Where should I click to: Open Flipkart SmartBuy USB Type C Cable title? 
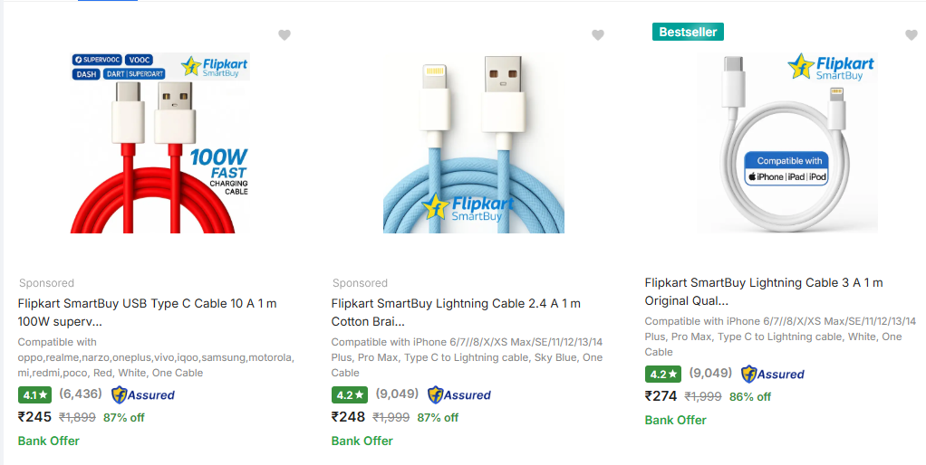tap(148, 312)
